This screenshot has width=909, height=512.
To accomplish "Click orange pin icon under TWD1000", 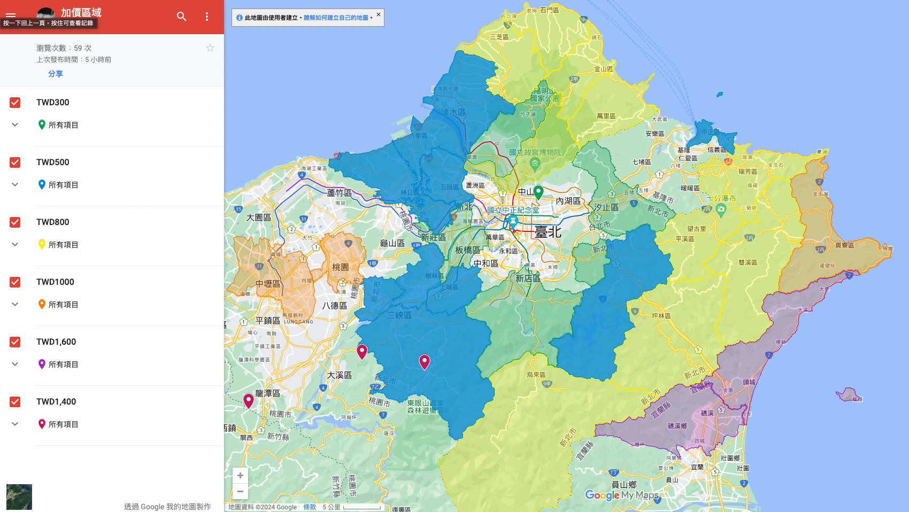I will point(42,304).
